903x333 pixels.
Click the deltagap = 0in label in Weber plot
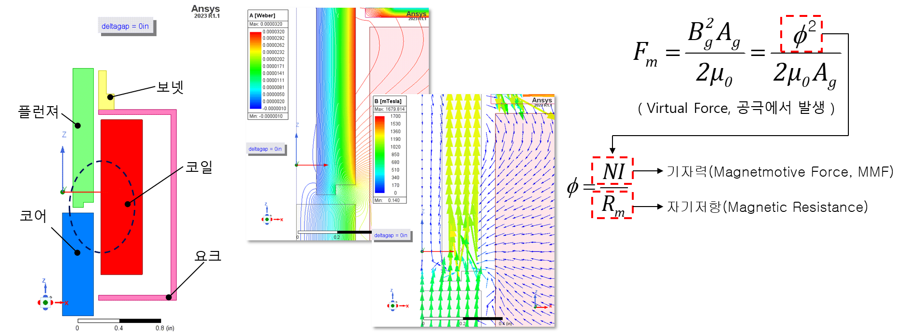[x=265, y=149]
